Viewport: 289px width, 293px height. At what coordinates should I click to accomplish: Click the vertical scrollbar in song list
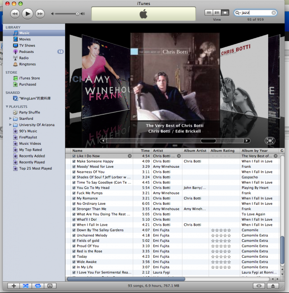[x=282, y=250]
